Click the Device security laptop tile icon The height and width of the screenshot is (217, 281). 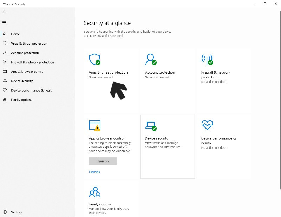tap(151, 126)
